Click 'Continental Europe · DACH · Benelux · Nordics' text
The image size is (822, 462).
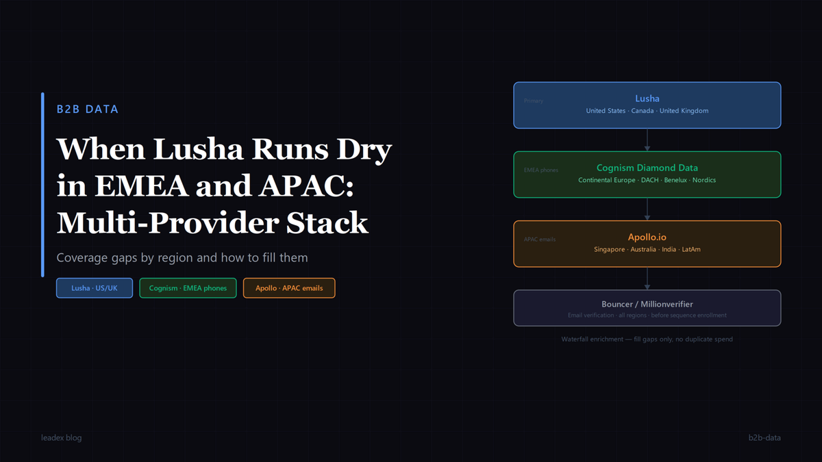pos(647,180)
